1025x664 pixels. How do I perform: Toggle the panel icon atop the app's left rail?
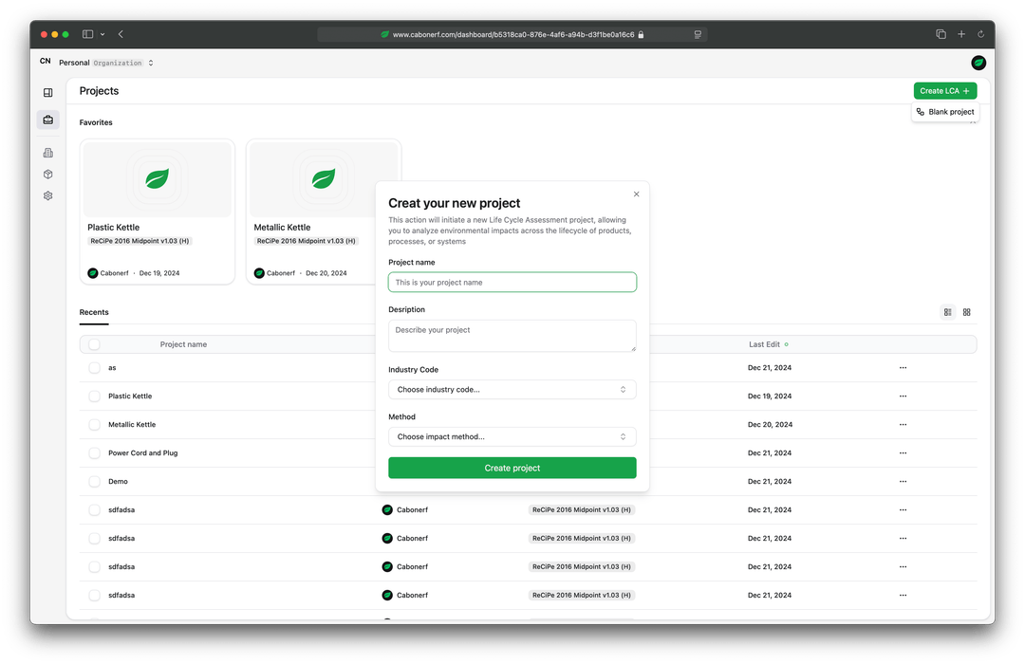coord(47,93)
